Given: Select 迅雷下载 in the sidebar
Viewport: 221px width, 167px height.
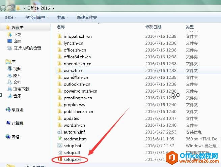Looking at the screenshot, I should coord(21,89).
